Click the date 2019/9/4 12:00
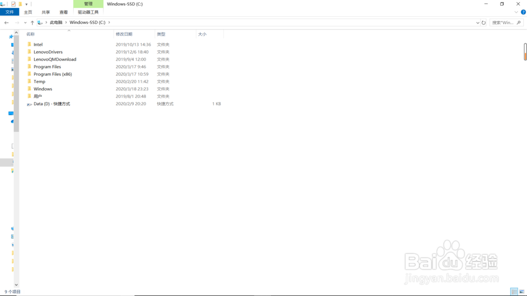 pos(131,59)
